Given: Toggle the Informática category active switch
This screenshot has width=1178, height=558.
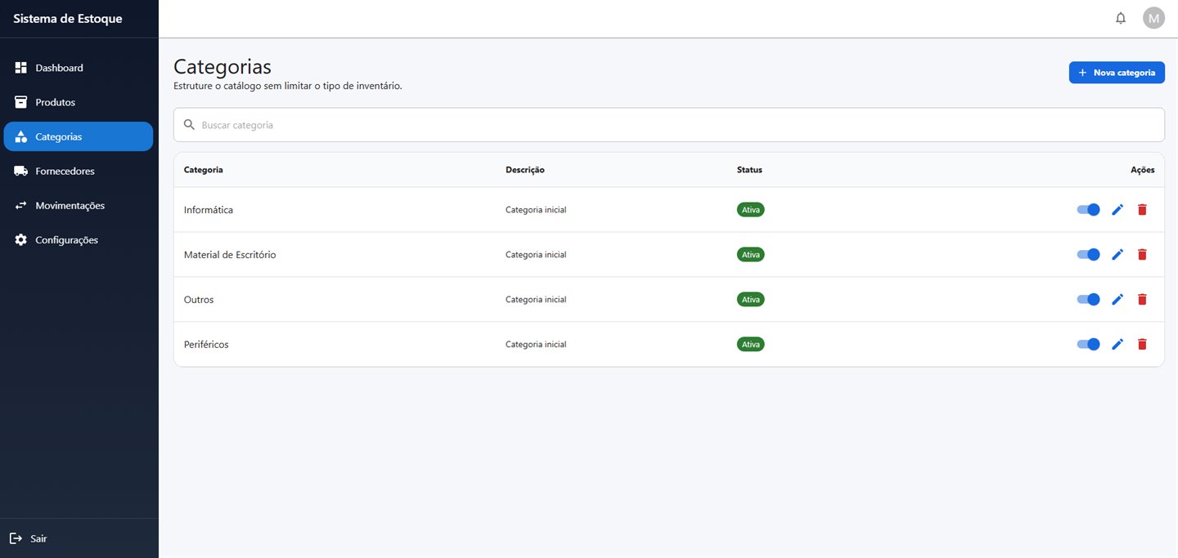Looking at the screenshot, I should pyautogui.click(x=1088, y=210).
